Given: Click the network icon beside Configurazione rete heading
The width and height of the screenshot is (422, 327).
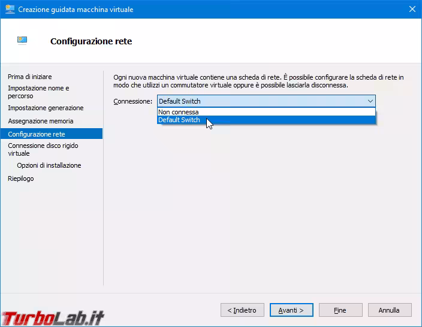Looking at the screenshot, I should tap(23, 41).
